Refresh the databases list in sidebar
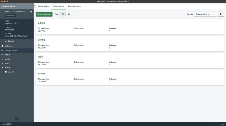This screenshot has width=226, height=126. (31, 12)
